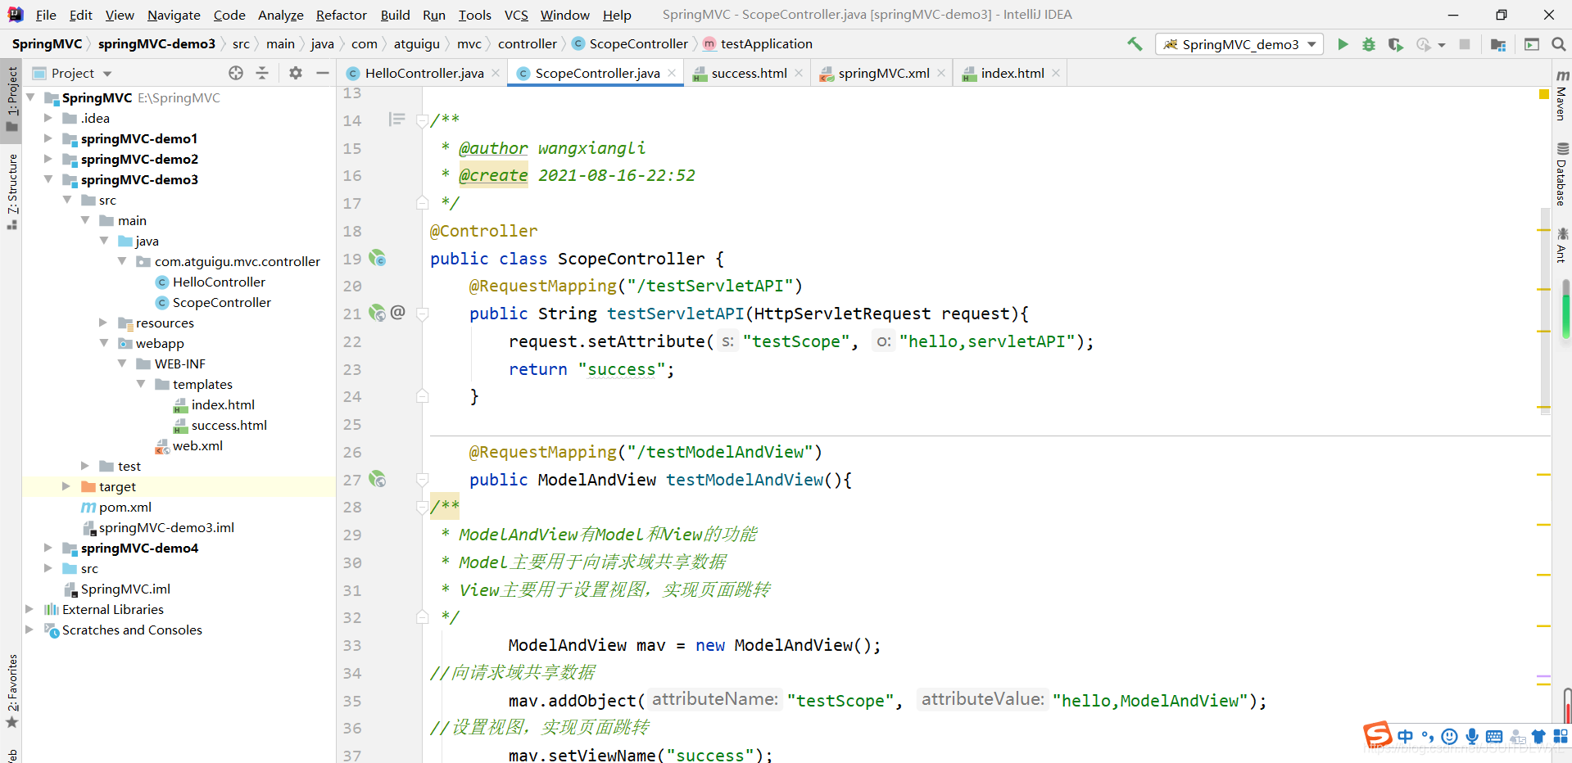Open the Maven tool window
Viewport: 1572px width, 763px height.
(x=1561, y=97)
